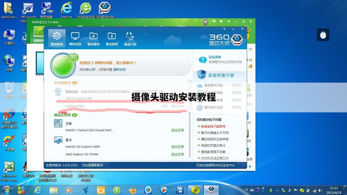Click the 360安全卫士 green plus taskbar button

click(x=195, y=190)
